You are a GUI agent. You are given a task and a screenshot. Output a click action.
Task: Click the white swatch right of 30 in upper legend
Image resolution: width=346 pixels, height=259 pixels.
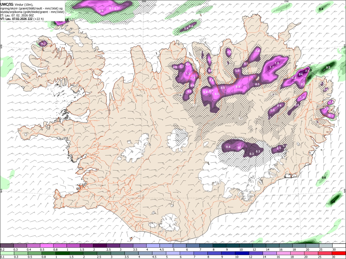[339, 246]
